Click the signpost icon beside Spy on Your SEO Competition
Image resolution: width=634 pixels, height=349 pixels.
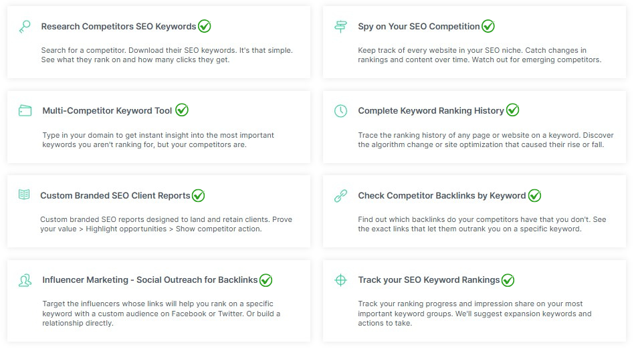click(340, 27)
